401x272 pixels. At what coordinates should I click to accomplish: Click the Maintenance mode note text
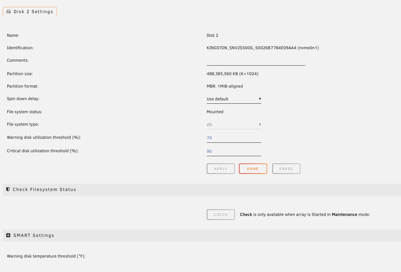[x=305, y=215]
